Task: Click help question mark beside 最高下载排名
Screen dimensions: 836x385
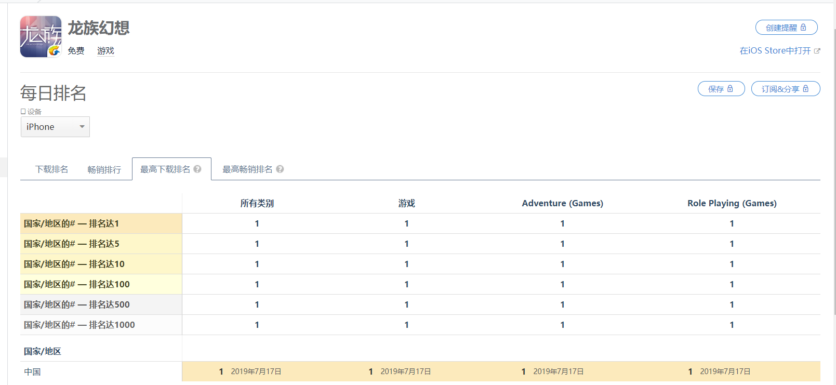Action: click(x=197, y=169)
